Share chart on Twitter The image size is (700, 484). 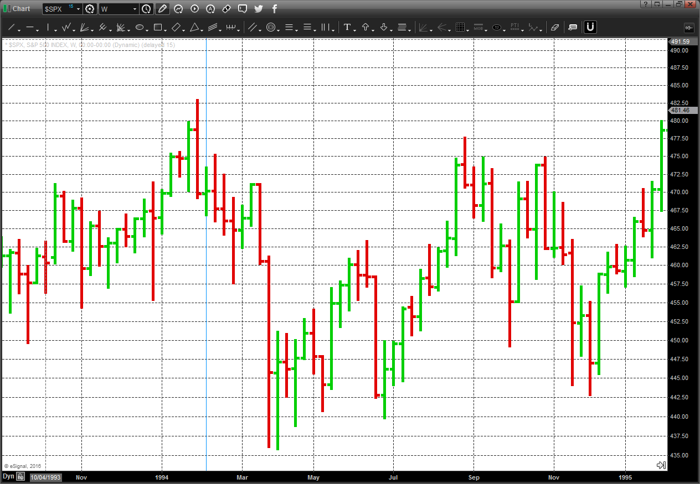point(259,9)
